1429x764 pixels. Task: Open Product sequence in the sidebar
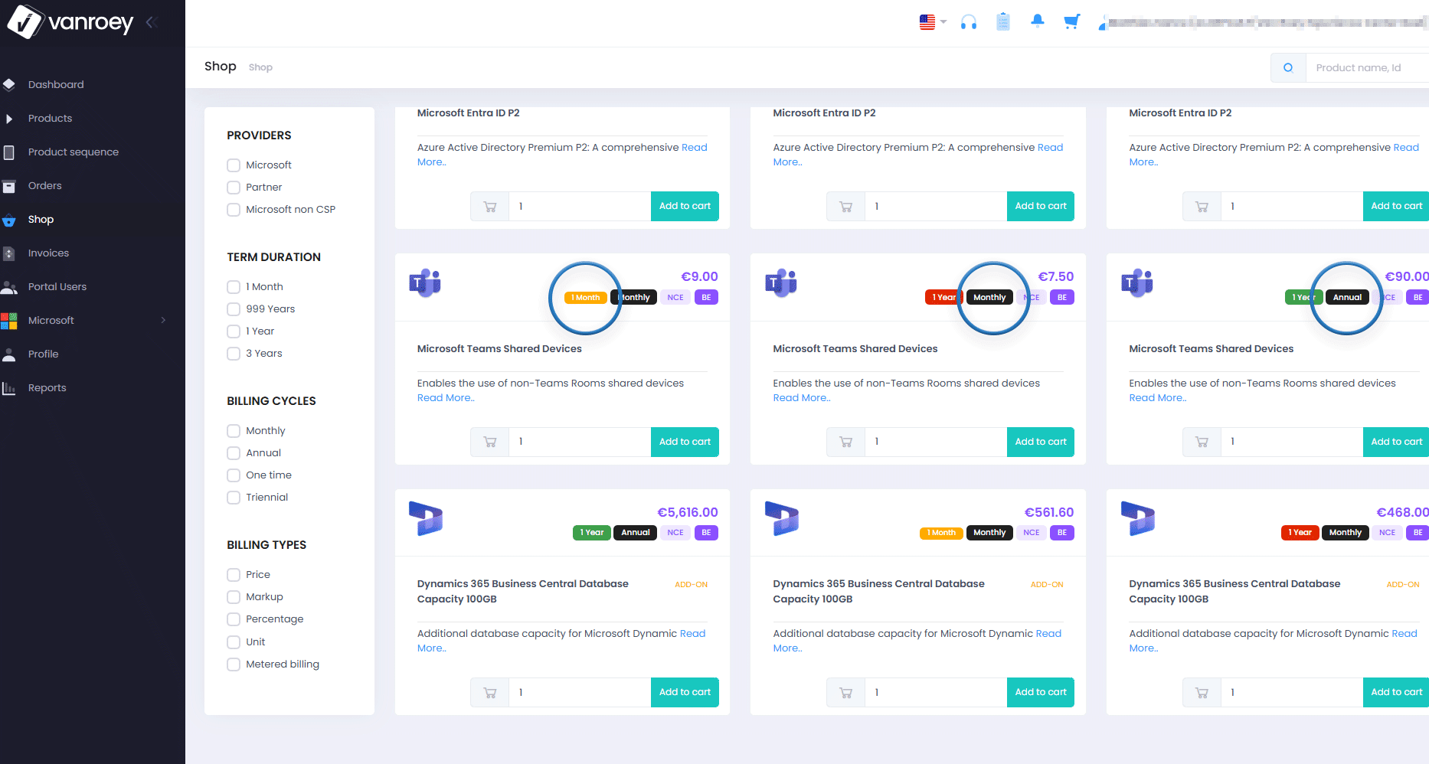point(74,152)
